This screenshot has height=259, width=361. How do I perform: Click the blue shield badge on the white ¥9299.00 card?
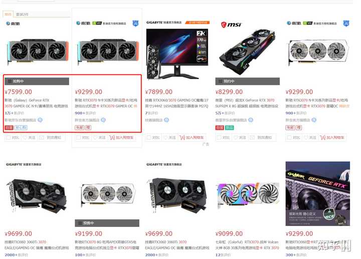(x=346, y=23)
